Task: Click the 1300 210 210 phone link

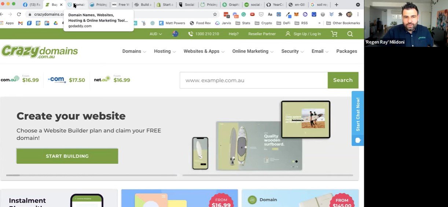Action: point(203,34)
